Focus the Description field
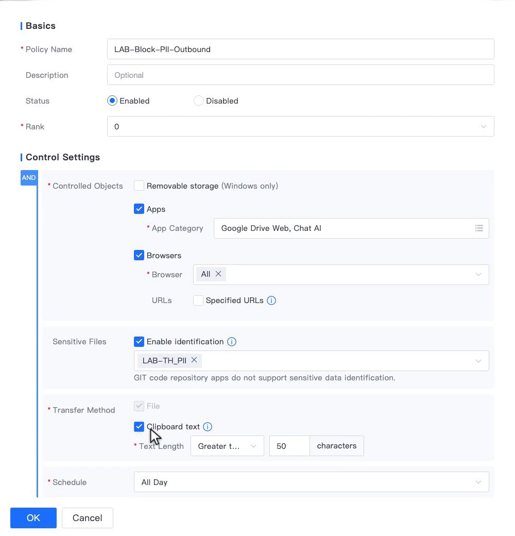This screenshot has width=515, height=536. coord(301,75)
